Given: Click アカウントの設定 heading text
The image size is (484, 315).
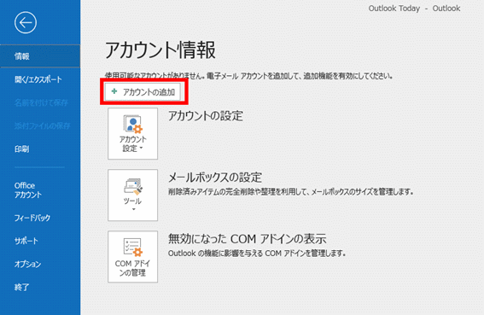Looking at the screenshot, I should tap(206, 116).
